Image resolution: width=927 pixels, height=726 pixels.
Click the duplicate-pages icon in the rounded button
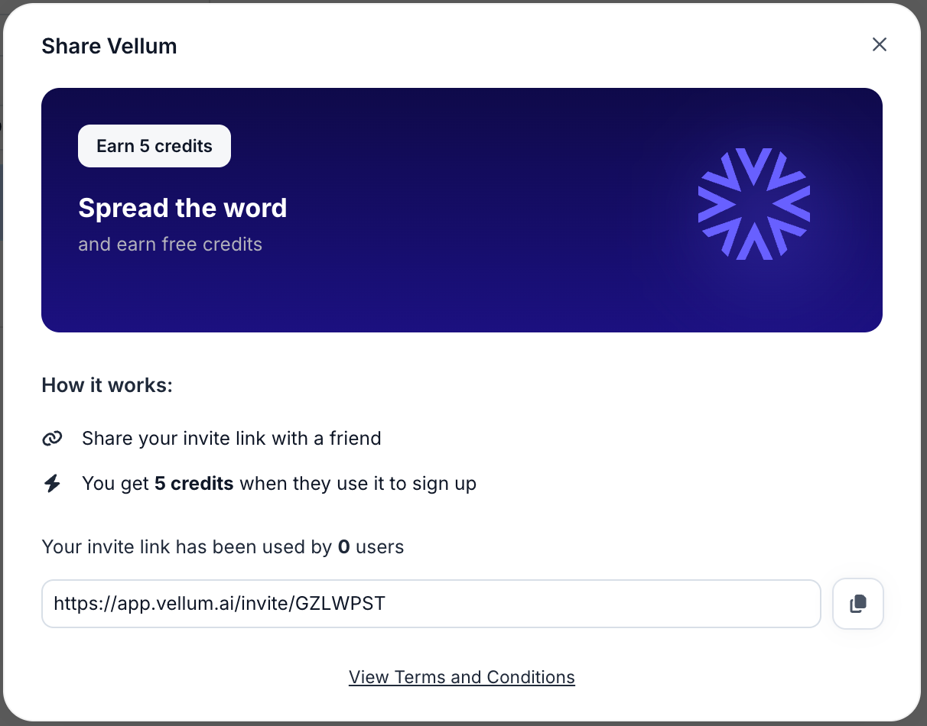coord(857,604)
